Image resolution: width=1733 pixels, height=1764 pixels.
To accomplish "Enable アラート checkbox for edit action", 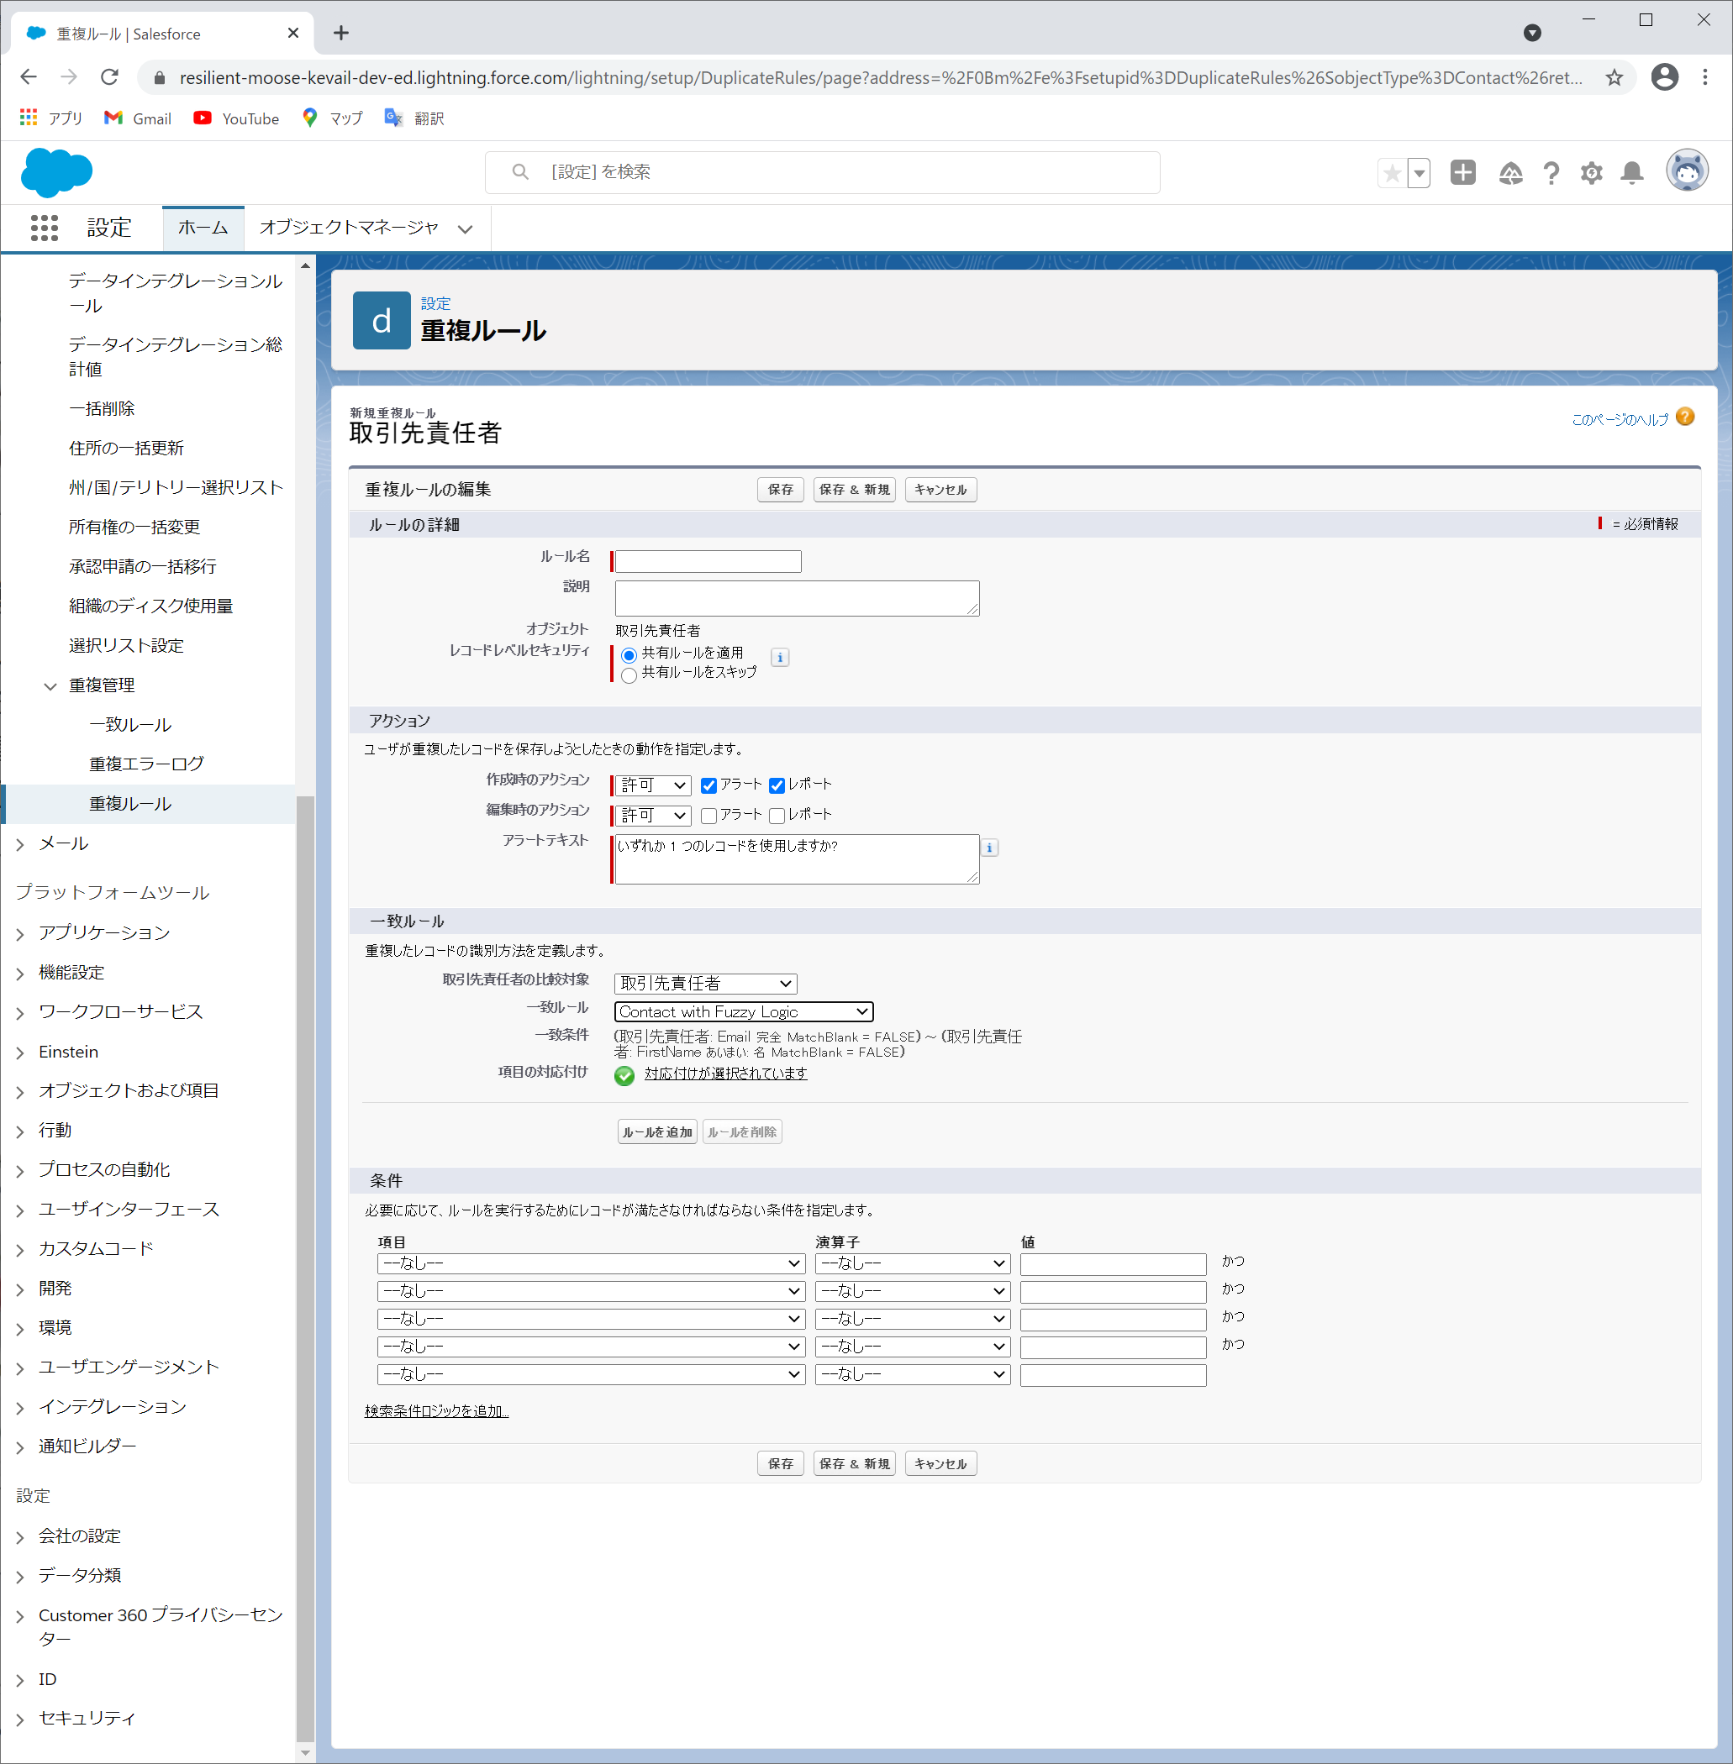I will (x=709, y=815).
